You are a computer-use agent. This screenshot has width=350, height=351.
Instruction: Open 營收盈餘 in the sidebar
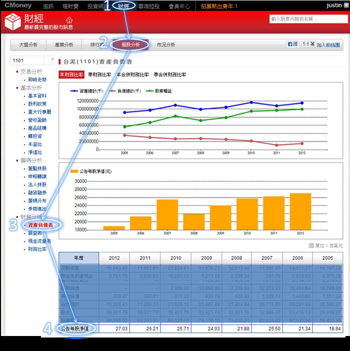pyautogui.click(x=37, y=120)
